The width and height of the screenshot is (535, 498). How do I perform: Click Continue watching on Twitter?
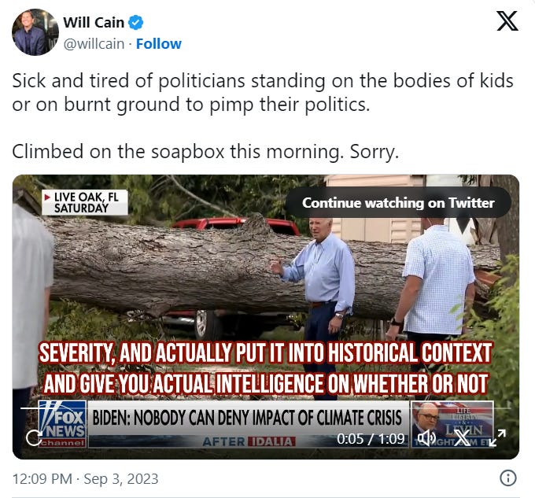pyautogui.click(x=398, y=203)
